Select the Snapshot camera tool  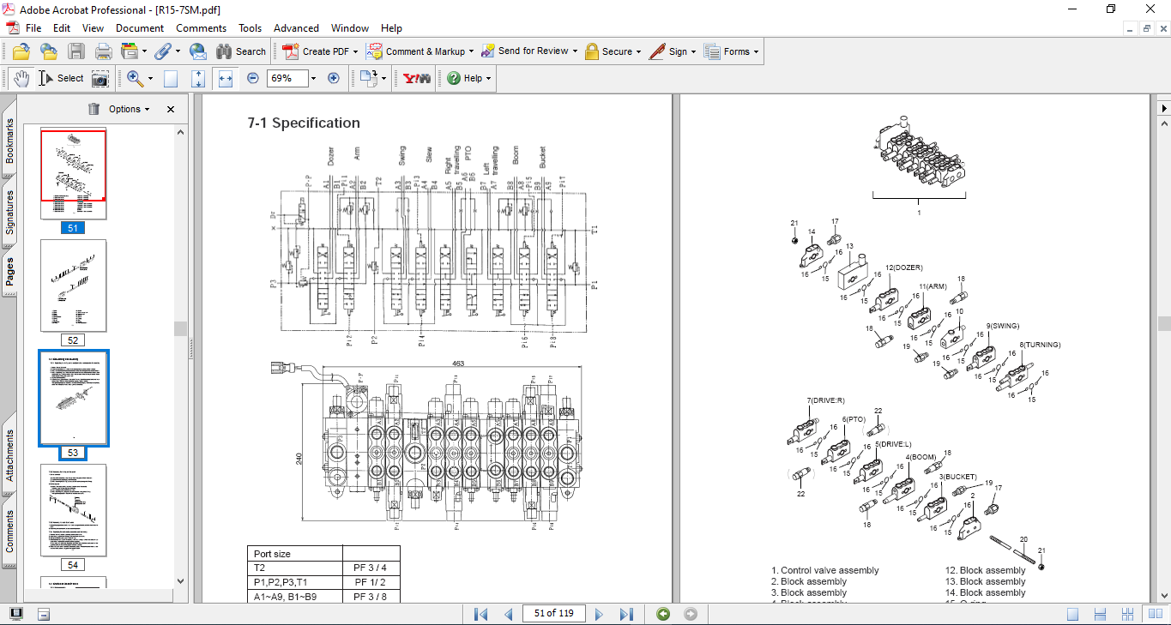tap(100, 79)
